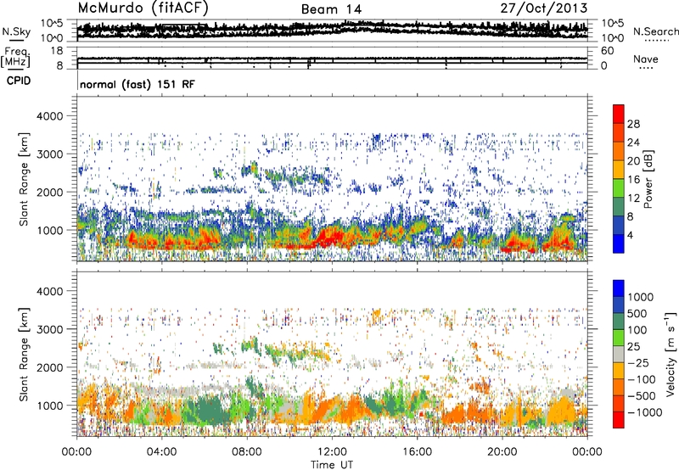Click the 16 tick label on Power colorbar
The height and width of the screenshot is (470, 679).
633,180
